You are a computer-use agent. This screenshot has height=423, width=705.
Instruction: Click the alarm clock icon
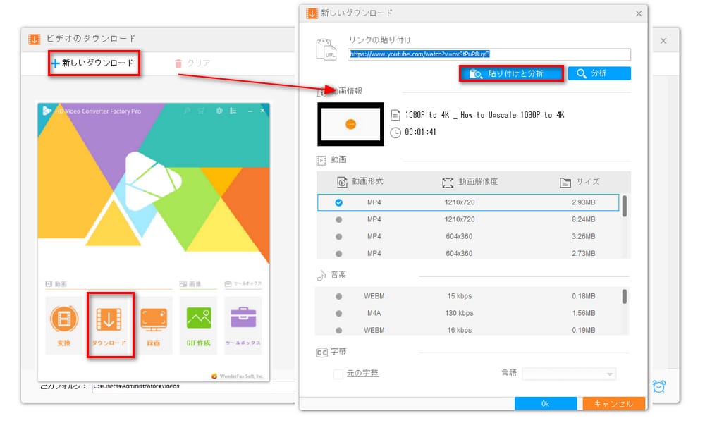[659, 386]
